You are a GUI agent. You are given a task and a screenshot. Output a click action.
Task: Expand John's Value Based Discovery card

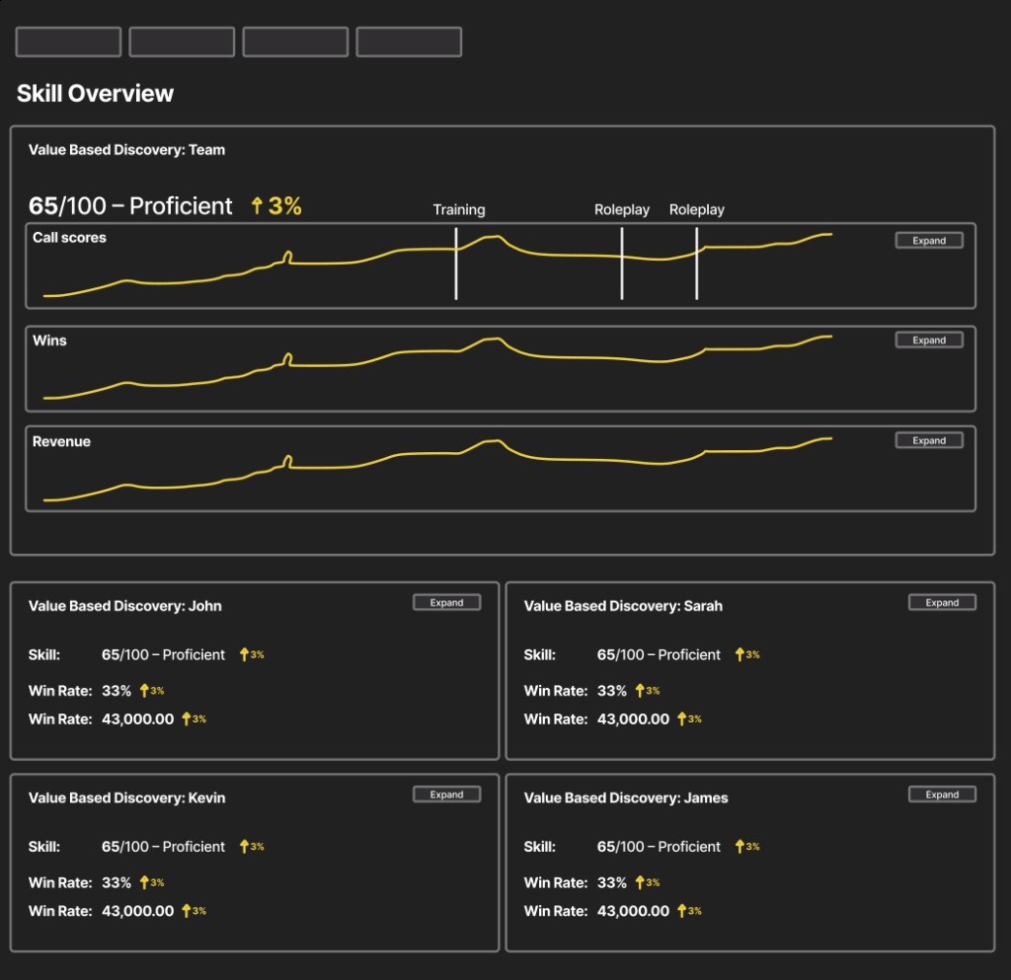(447, 602)
